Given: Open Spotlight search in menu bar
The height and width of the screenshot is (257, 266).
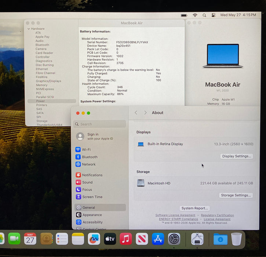Looking at the screenshot, I should click(204, 15).
